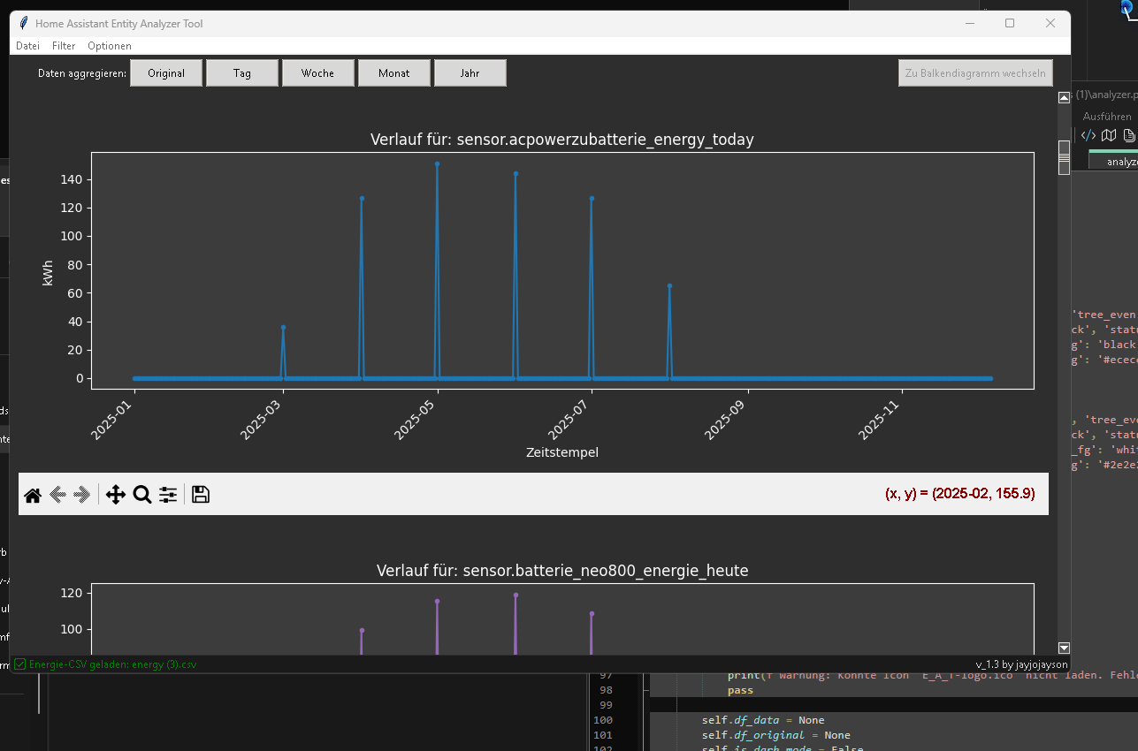1138x751 pixels.
Task: Open the Filter menu
Action: pos(64,46)
